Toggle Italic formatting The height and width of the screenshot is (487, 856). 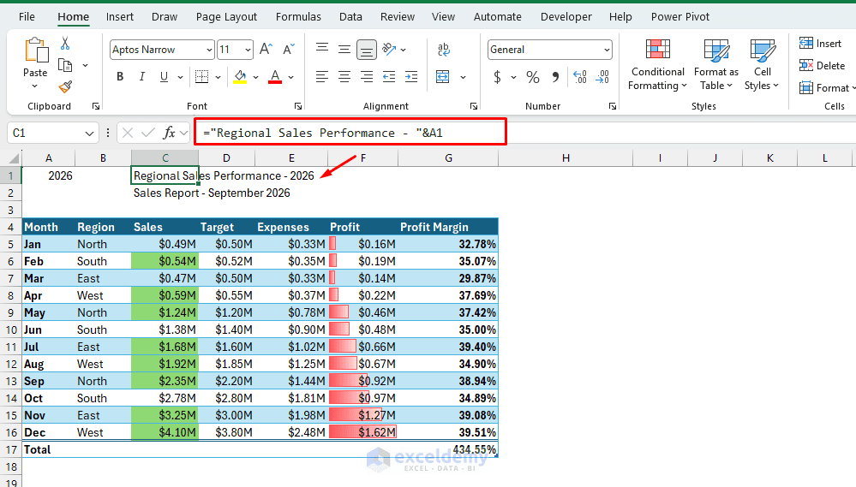(142, 77)
